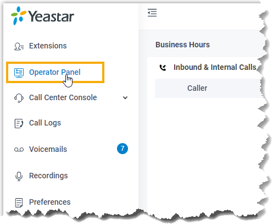Open Preferences from the sidebar
Image resolution: width=273 pixels, height=224 pixels.
pos(50,202)
